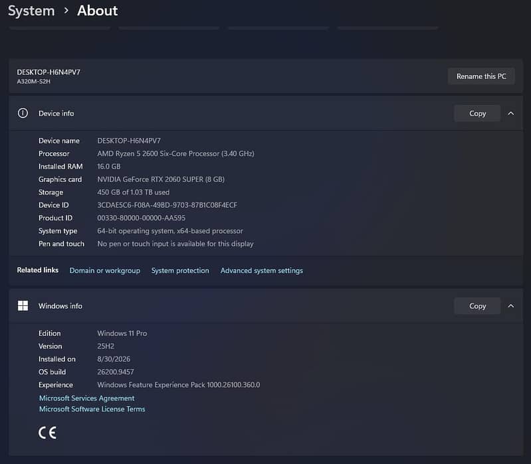Select the No pen or touch input text
The image size is (531, 464).
click(x=175, y=244)
